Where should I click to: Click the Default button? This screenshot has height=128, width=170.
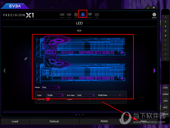54,121
